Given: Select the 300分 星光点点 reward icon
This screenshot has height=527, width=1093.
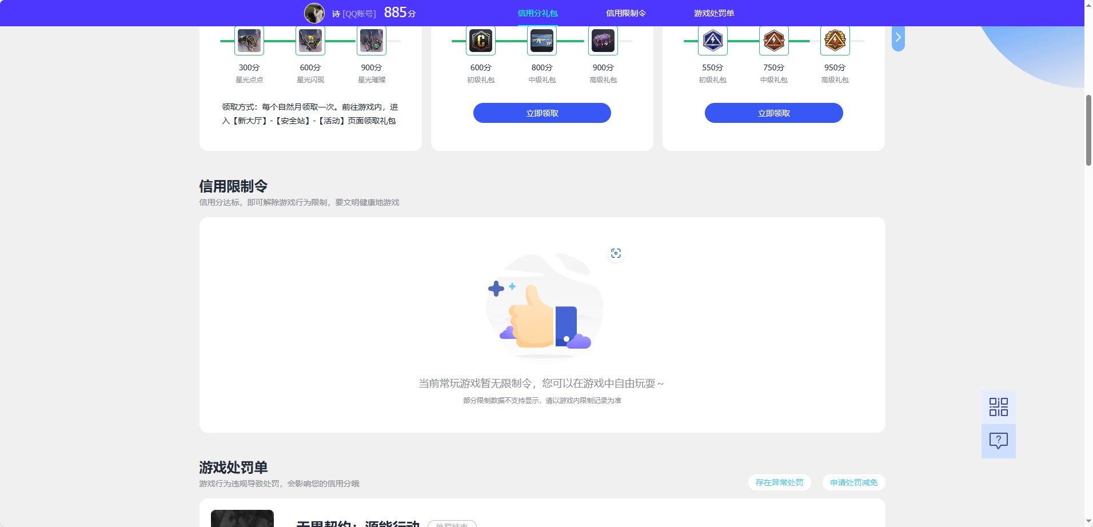Looking at the screenshot, I should click(249, 41).
